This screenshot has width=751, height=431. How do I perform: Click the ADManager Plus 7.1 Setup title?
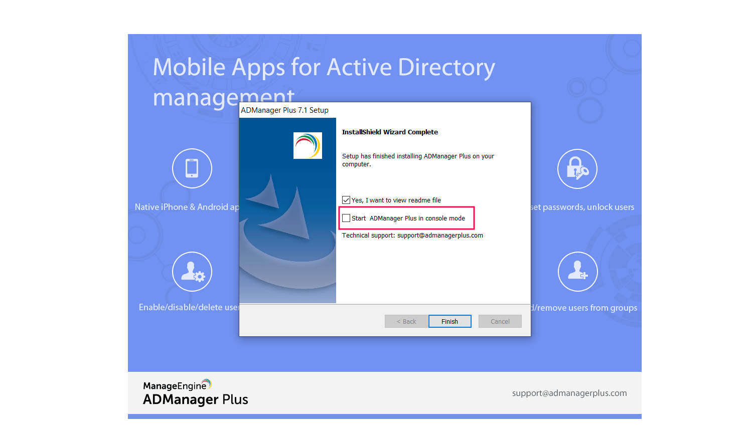pos(284,110)
